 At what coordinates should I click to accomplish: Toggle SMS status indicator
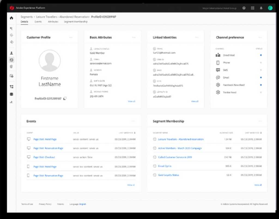click(261, 70)
